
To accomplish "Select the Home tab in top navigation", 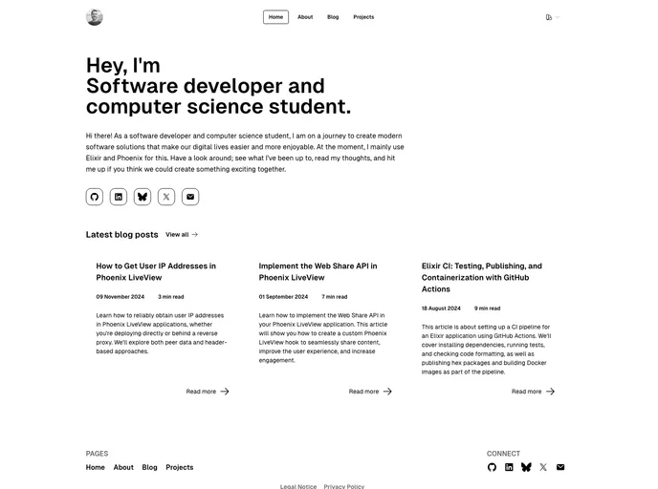I will point(275,17).
